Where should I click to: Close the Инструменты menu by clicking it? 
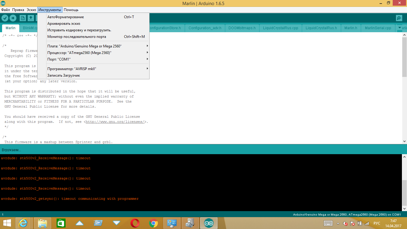click(50, 10)
